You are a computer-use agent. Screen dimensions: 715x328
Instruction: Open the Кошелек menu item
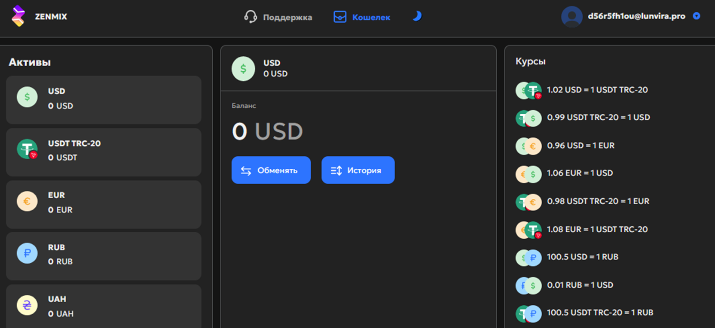pos(371,17)
